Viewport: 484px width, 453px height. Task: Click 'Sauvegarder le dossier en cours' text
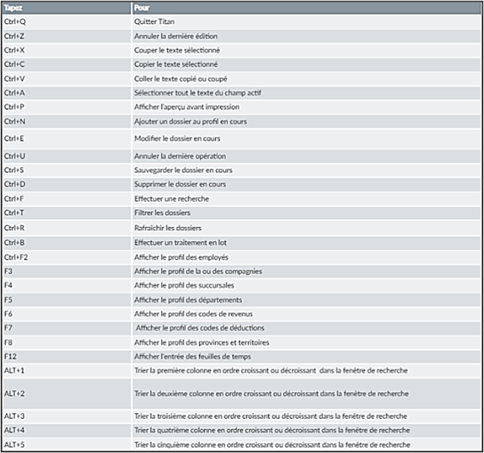click(183, 170)
